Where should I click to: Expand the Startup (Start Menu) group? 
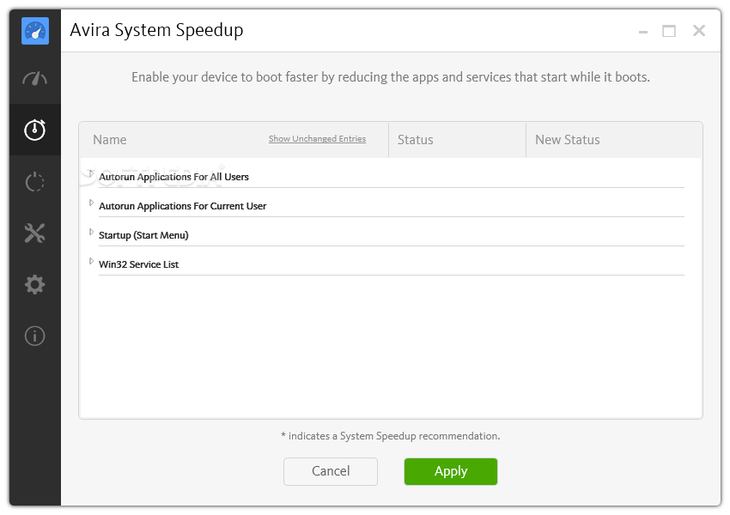91,232
